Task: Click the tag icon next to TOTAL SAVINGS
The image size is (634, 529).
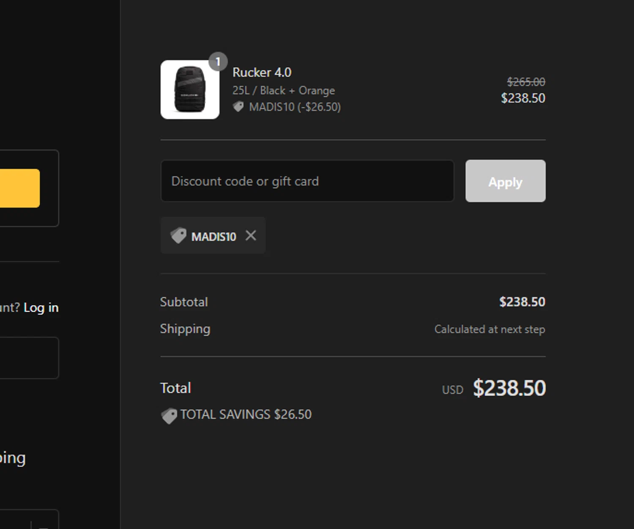Action: pyautogui.click(x=169, y=415)
